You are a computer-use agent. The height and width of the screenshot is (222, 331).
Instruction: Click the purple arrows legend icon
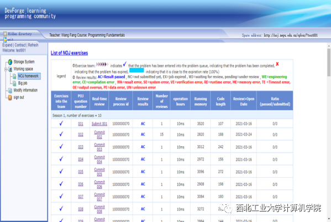click(102, 65)
